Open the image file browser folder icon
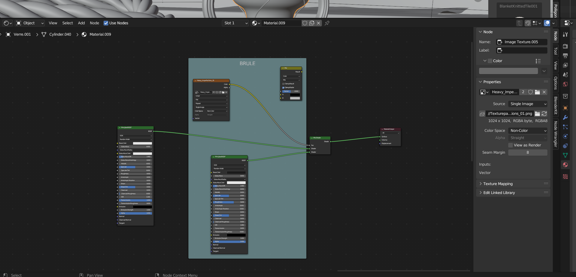576x277 pixels. coord(537,114)
